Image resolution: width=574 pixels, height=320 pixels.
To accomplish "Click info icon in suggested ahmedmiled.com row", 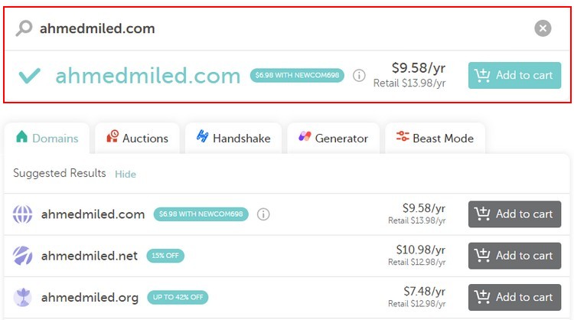I will pyautogui.click(x=263, y=214).
